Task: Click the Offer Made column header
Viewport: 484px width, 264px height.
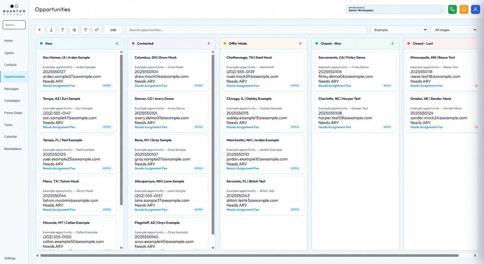Action: (263, 44)
